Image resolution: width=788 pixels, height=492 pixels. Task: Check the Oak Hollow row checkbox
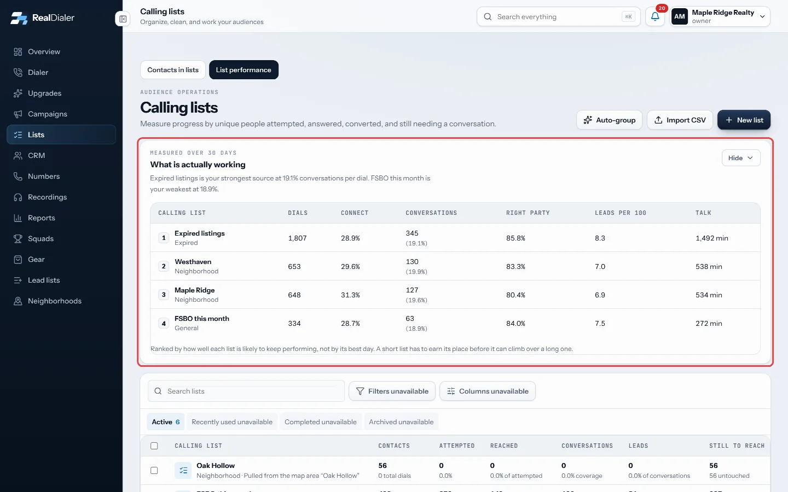point(154,470)
